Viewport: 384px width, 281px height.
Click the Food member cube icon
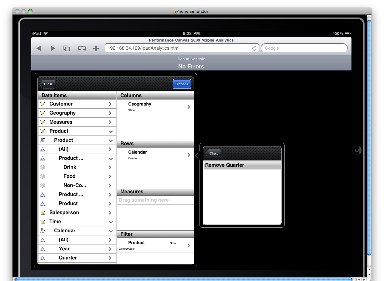[x=43, y=176]
